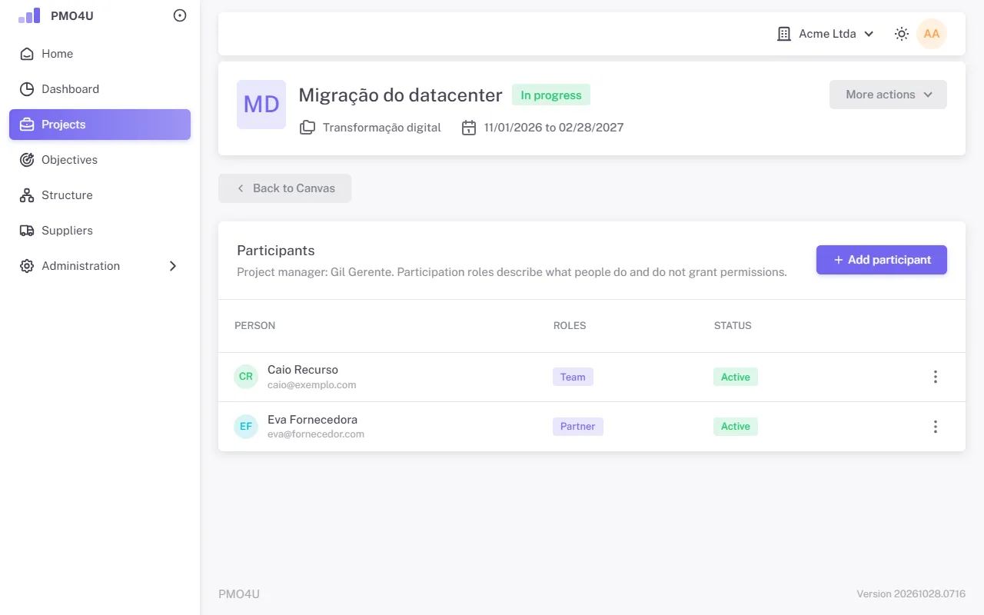
Task: Click the Home house icon
Action: 27,54
